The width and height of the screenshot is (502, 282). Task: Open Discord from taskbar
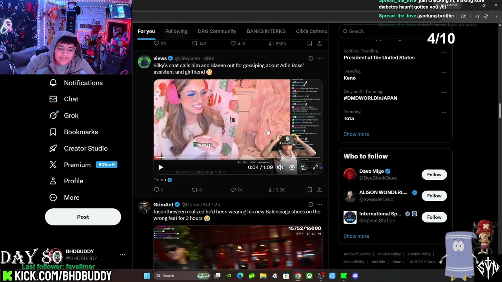pos(355,276)
